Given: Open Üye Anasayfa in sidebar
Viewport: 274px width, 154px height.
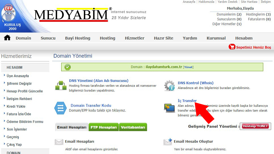Looking at the screenshot, I should [18, 76].
